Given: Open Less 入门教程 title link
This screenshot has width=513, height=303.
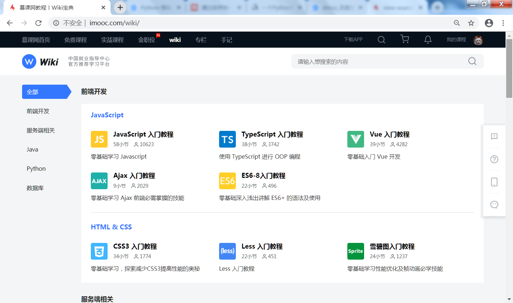Looking at the screenshot, I should 262,246.
